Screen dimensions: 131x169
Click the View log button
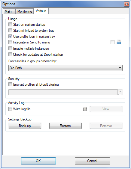[106, 109]
